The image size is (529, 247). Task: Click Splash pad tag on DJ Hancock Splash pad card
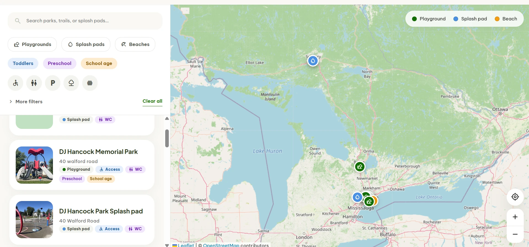point(76,229)
